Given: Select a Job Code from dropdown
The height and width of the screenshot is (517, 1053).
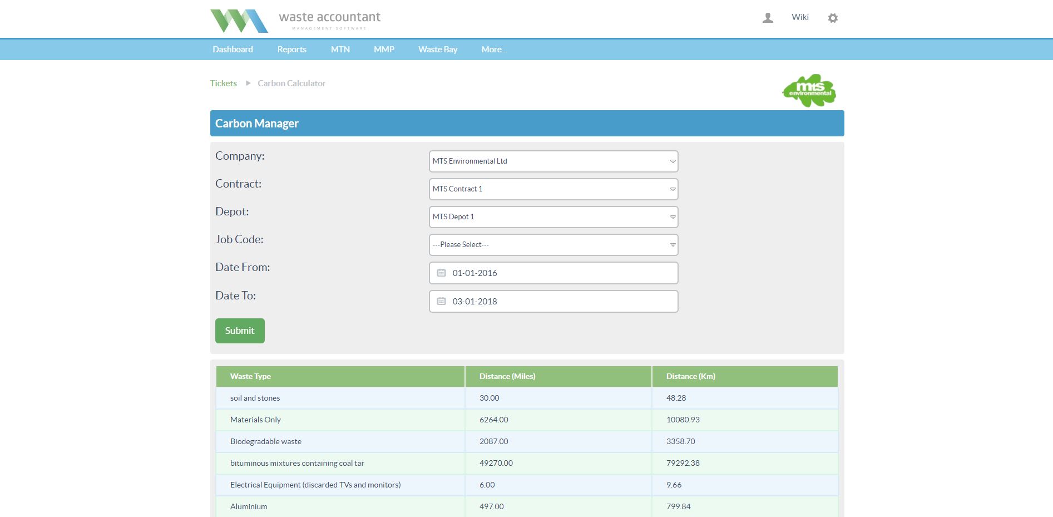Looking at the screenshot, I should tap(553, 245).
